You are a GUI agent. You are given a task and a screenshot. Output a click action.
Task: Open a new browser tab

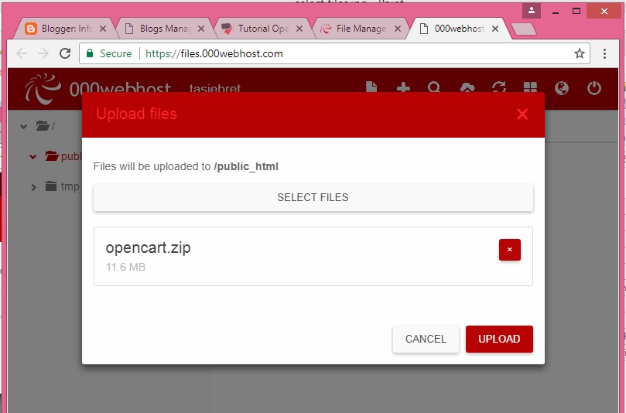coord(523,29)
